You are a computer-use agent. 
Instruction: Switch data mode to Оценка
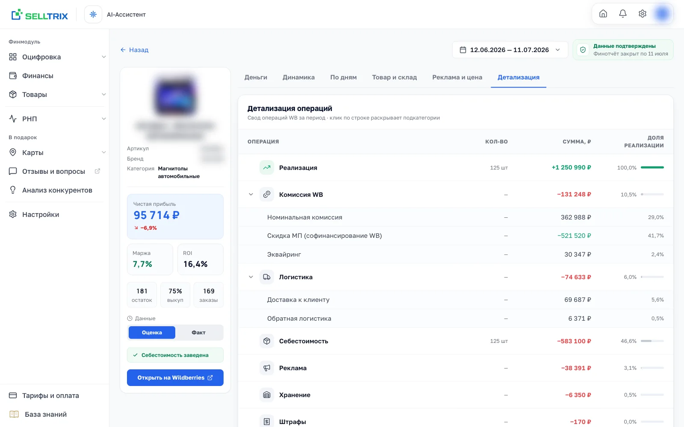pos(152,333)
